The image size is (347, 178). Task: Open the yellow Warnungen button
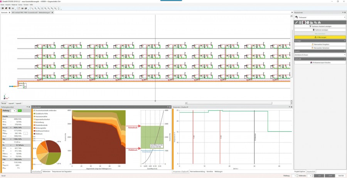[x=320, y=37]
